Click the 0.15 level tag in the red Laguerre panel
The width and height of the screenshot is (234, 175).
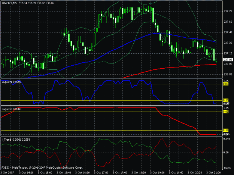point(226,130)
